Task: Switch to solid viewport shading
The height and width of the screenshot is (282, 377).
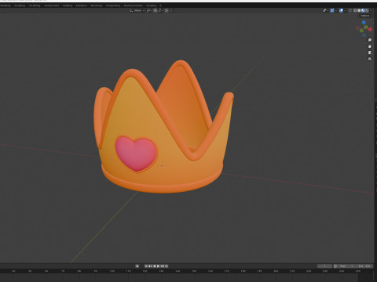Action: [x=359, y=10]
